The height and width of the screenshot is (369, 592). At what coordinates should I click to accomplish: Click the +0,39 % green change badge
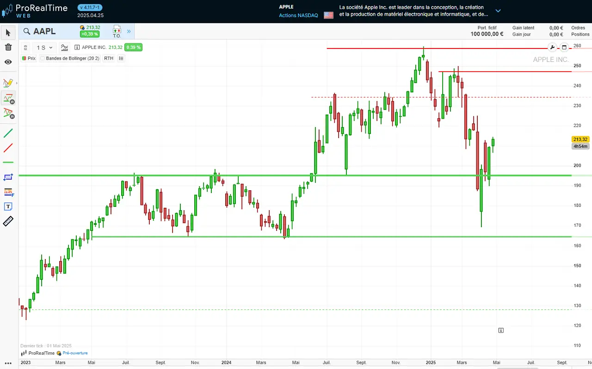pyautogui.click(x=90, y=34)
